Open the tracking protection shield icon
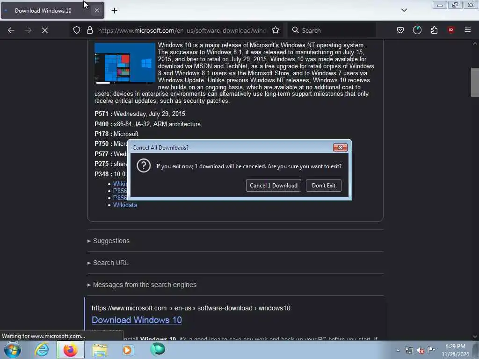This screenshot has height=359, width=479. 77,30
